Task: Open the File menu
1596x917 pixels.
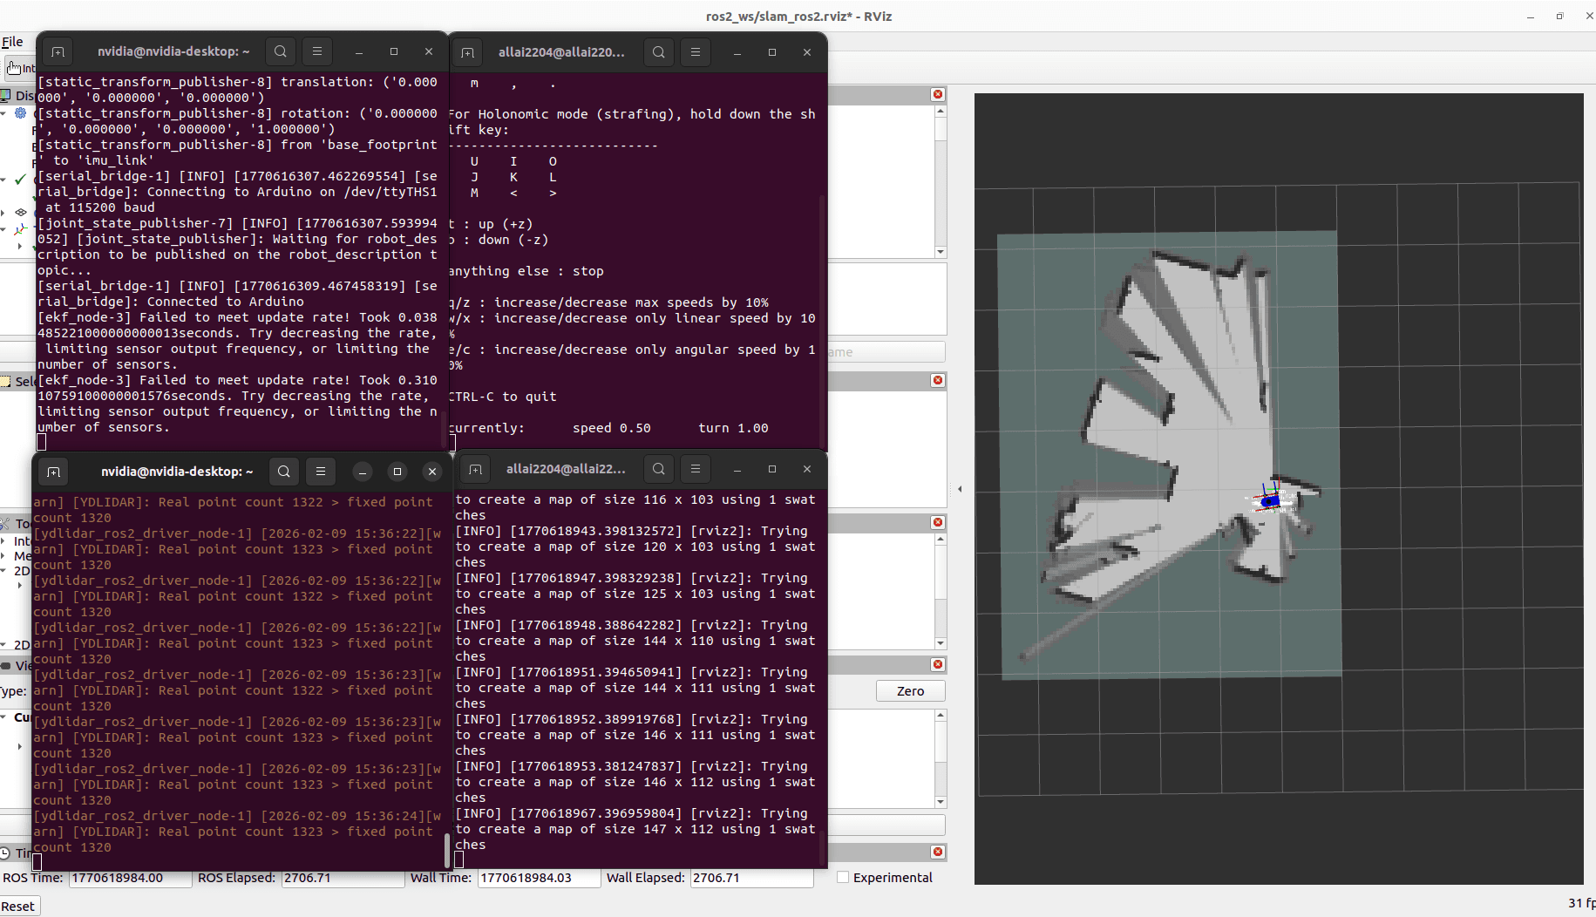Action: [x=12, y=42]
